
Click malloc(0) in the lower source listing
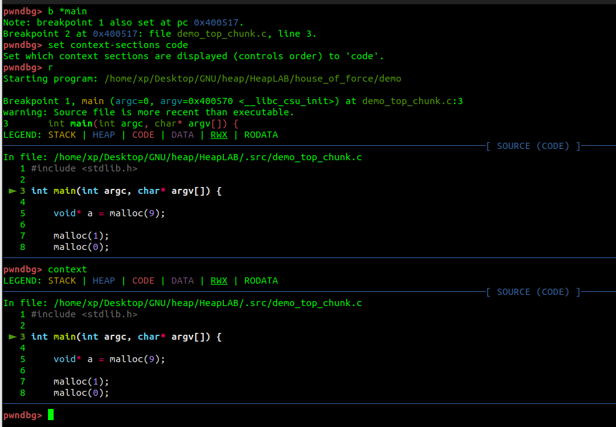tap(81, 393)
